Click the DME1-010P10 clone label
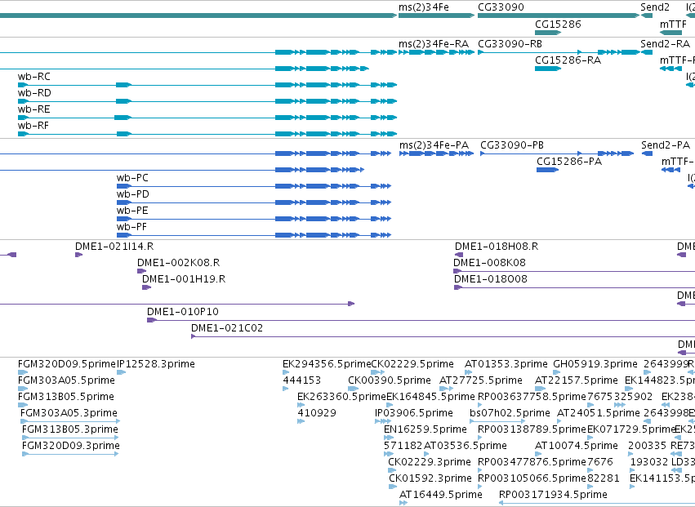 pos(183,312)
